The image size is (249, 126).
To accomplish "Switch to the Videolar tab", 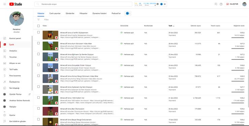I will pos(41,13).
